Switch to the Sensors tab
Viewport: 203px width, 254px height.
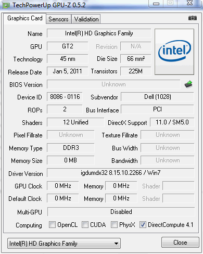pos(58,19)
